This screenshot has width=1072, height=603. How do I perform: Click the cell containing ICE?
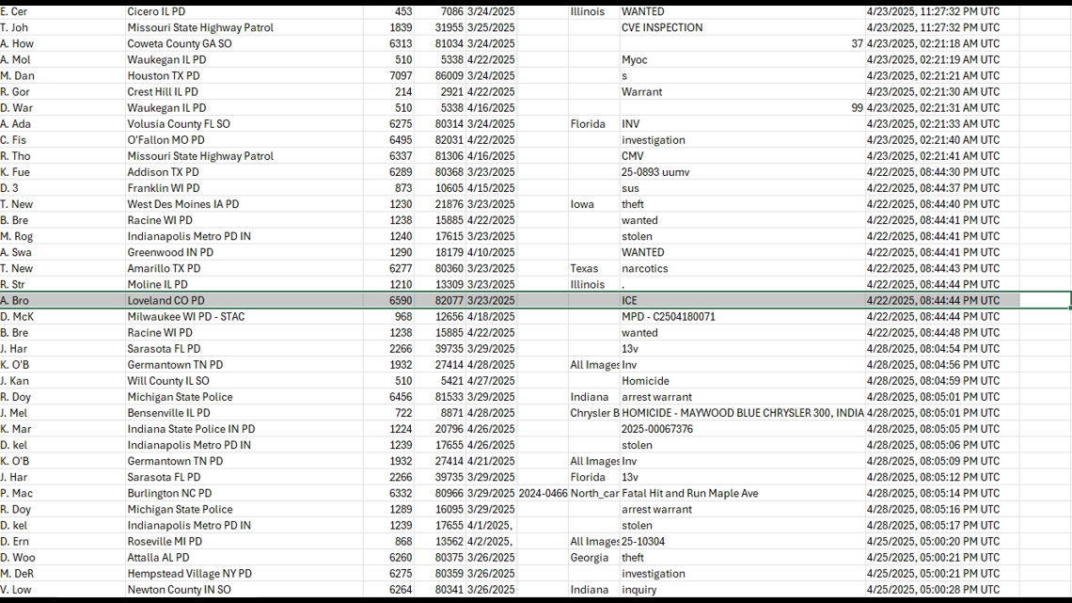629,300
